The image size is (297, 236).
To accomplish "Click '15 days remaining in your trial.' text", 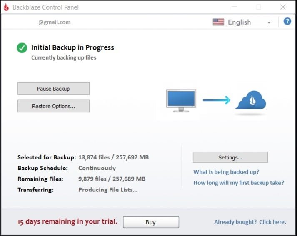I will click(x=67, y=221).
